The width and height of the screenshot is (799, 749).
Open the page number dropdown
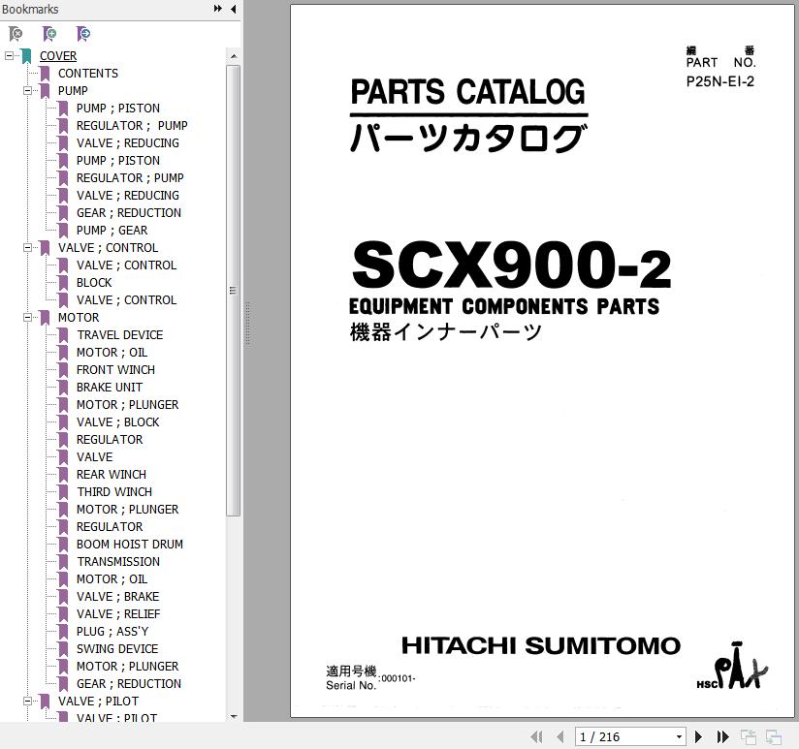679,736
